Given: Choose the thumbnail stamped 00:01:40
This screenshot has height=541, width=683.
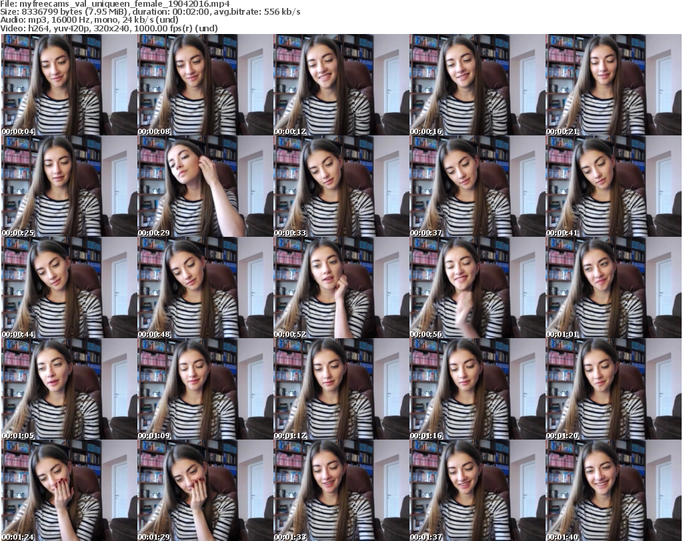Looking at the screenshot, I should point(614,490).
